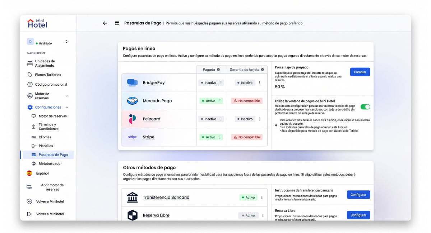Click the Stripe logo
This screenshot has width=431, height=233.
[x=133, y=137]
